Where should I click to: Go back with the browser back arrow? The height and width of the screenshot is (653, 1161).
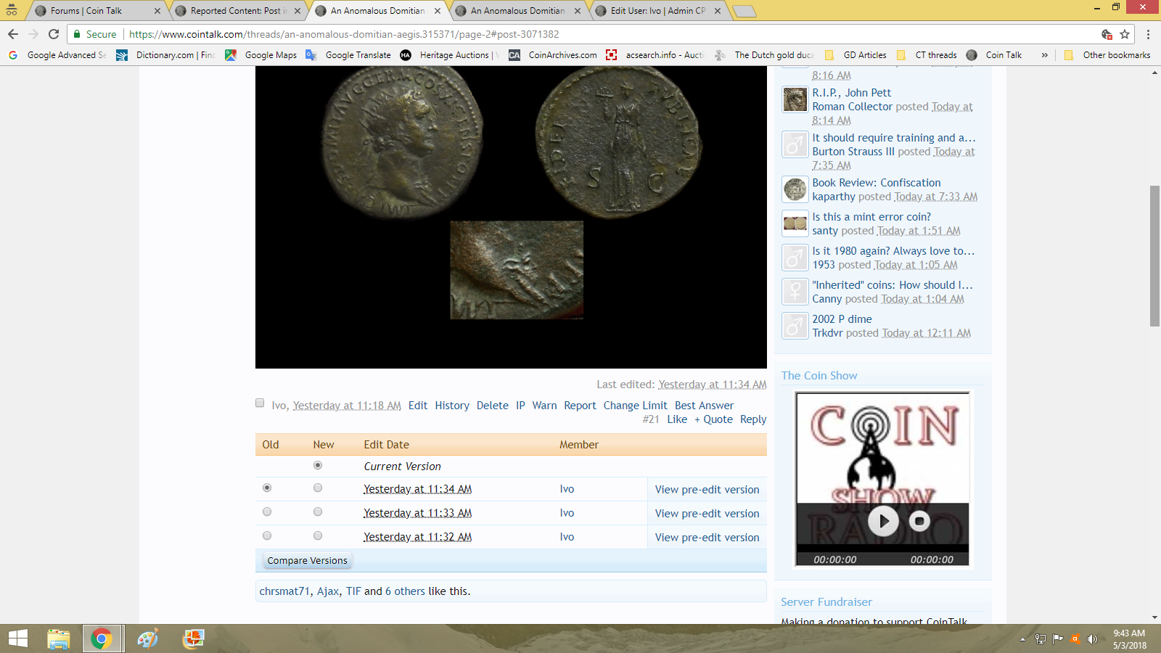[13, 34]
